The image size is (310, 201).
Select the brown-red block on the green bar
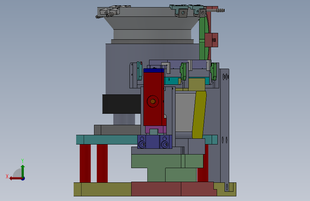coord(211,40)
